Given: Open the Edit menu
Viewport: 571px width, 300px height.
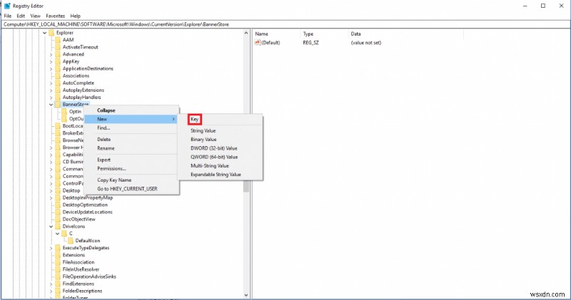Looking at the screenshot, I should [21, 16].
